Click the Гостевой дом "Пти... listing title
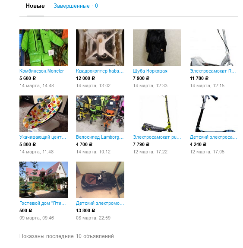 (42, 203)
